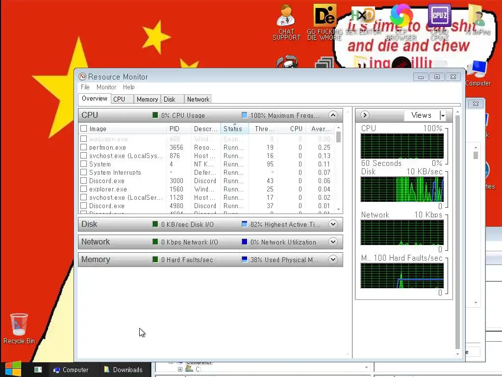The image size is (502, 377).
Task: Sort by the PID column header
Action: (178, 129)
